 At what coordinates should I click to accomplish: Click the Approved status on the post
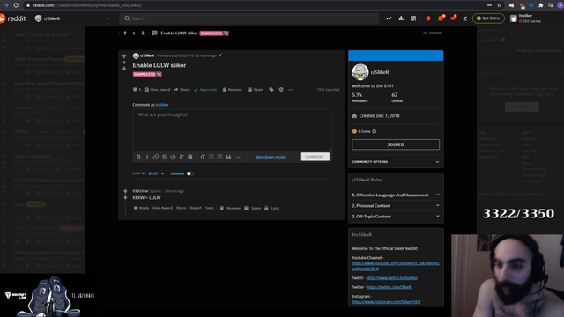(205, 90)
